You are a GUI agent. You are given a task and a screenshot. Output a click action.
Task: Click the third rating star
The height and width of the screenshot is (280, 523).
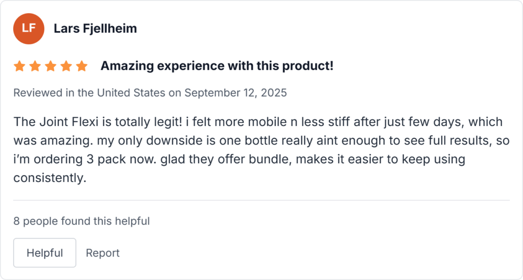click(x=51, y=66)
